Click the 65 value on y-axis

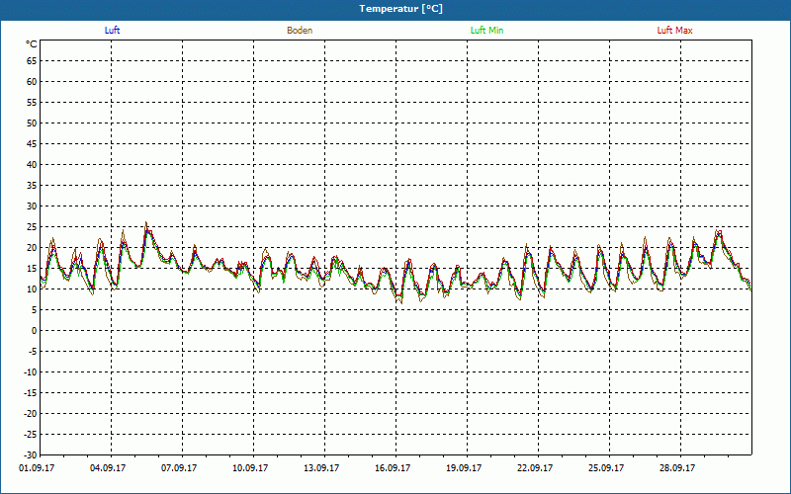[x=32, y=61]
